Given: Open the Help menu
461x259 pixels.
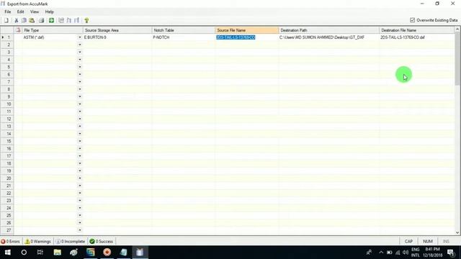Looking at the screenshot, I should [x=49, y=12].
